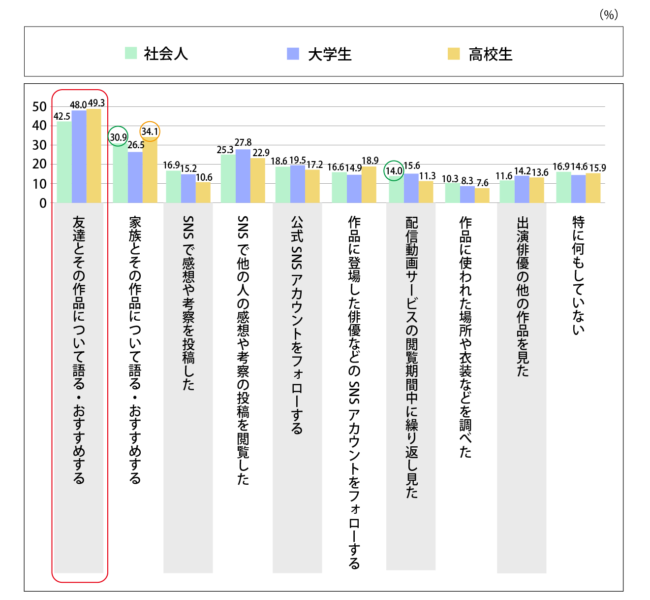
Task: Click the 49.3 value label
Action: (x=96, y=103)
